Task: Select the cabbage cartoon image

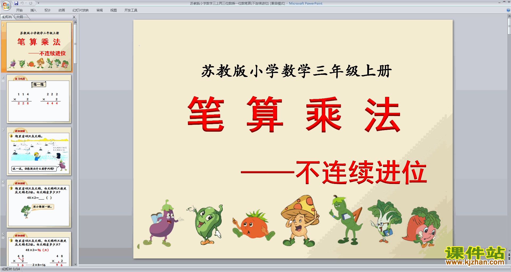Action: tap(385, 222)
